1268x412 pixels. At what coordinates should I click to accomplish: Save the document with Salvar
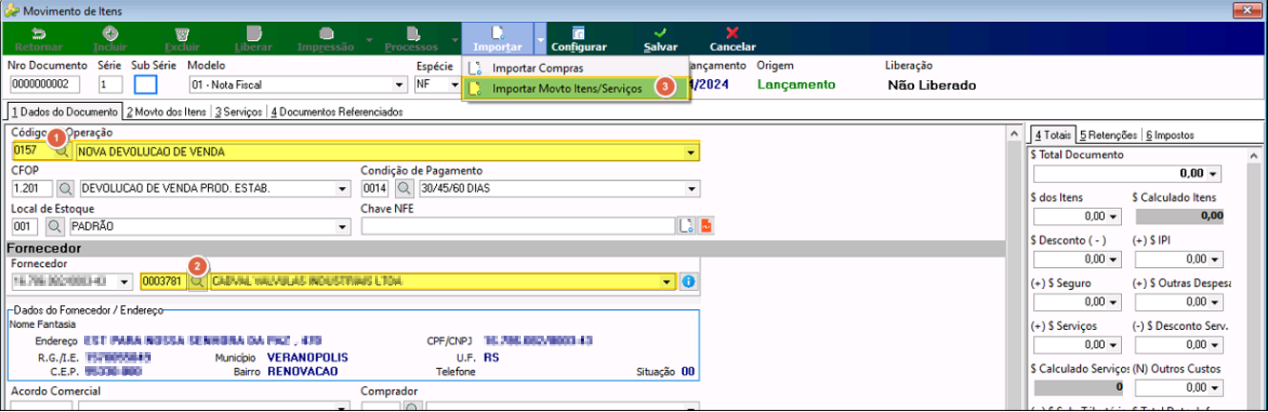(x=661, y=39)
